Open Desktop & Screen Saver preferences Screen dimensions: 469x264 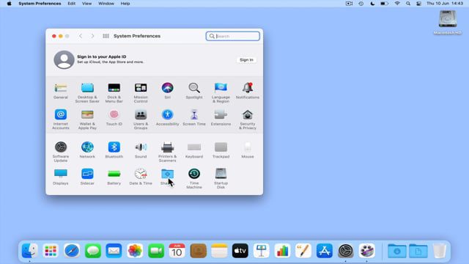tap(87, 93)
